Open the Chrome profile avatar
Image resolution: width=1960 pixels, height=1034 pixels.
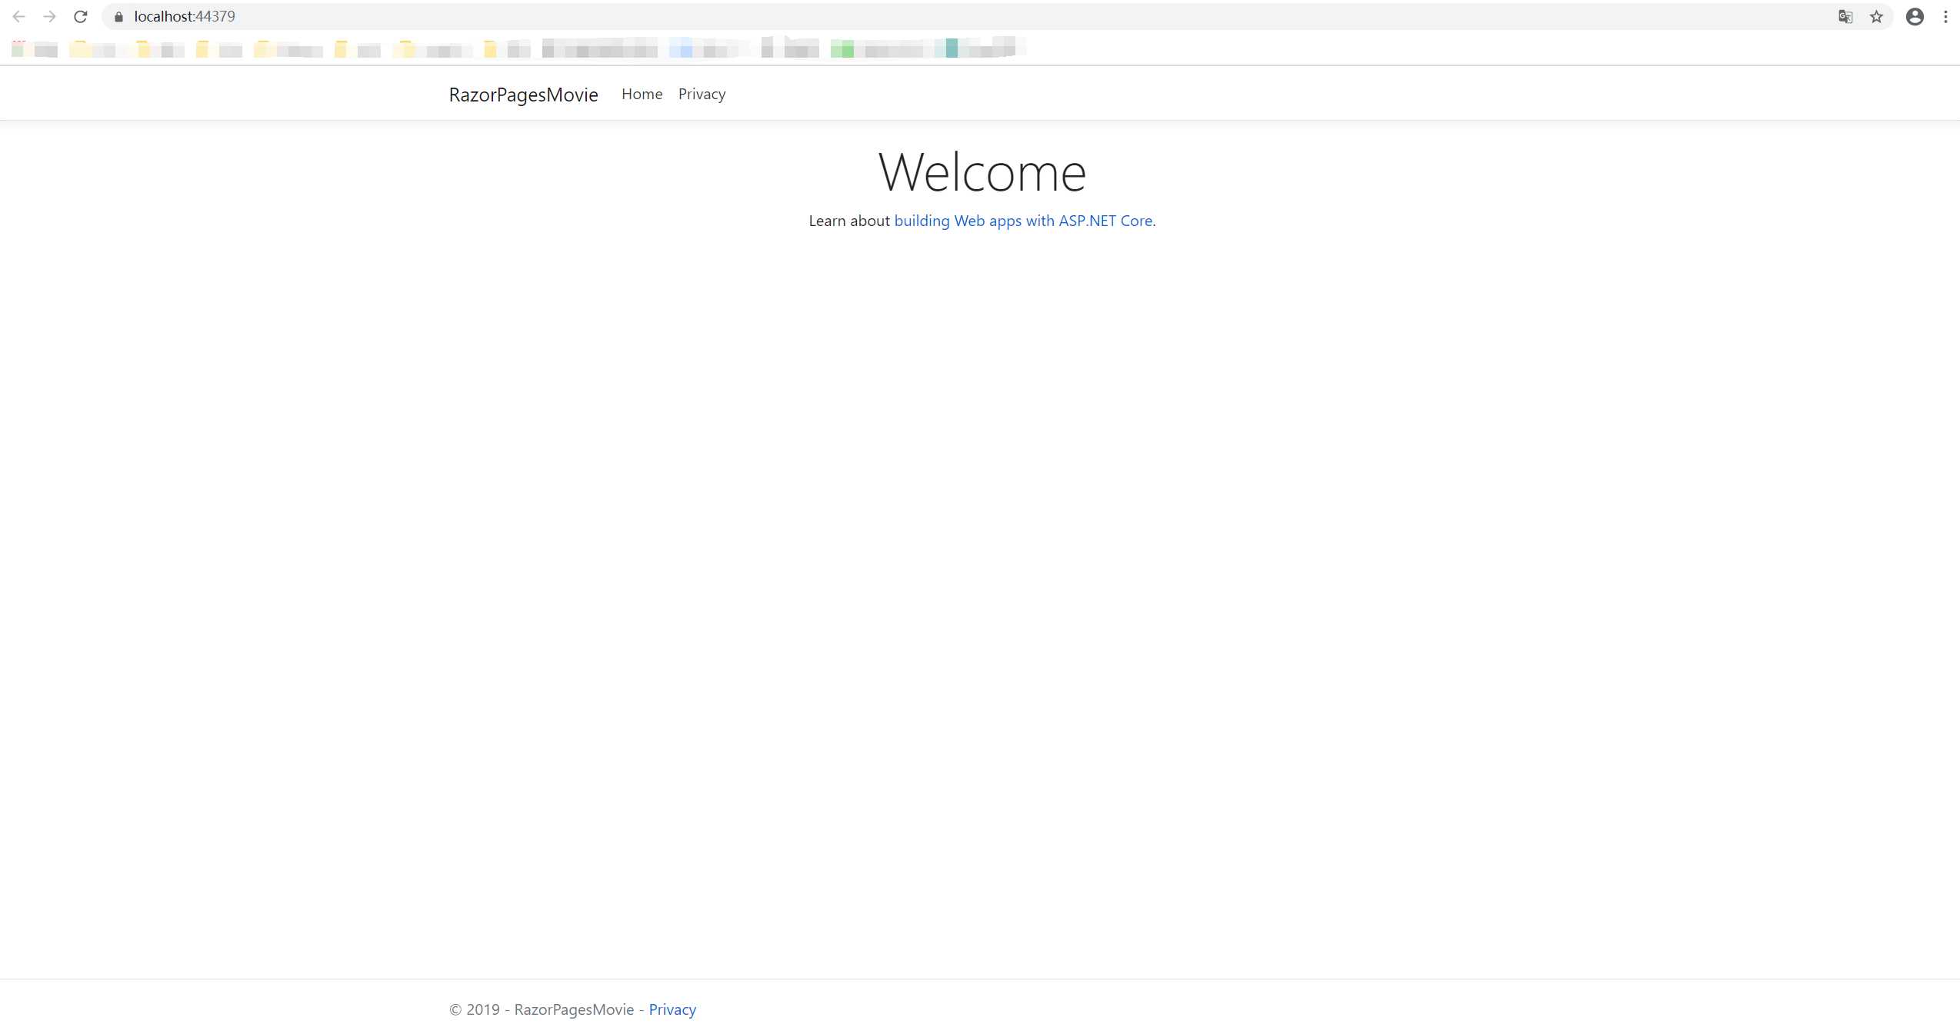[1915, 17]
